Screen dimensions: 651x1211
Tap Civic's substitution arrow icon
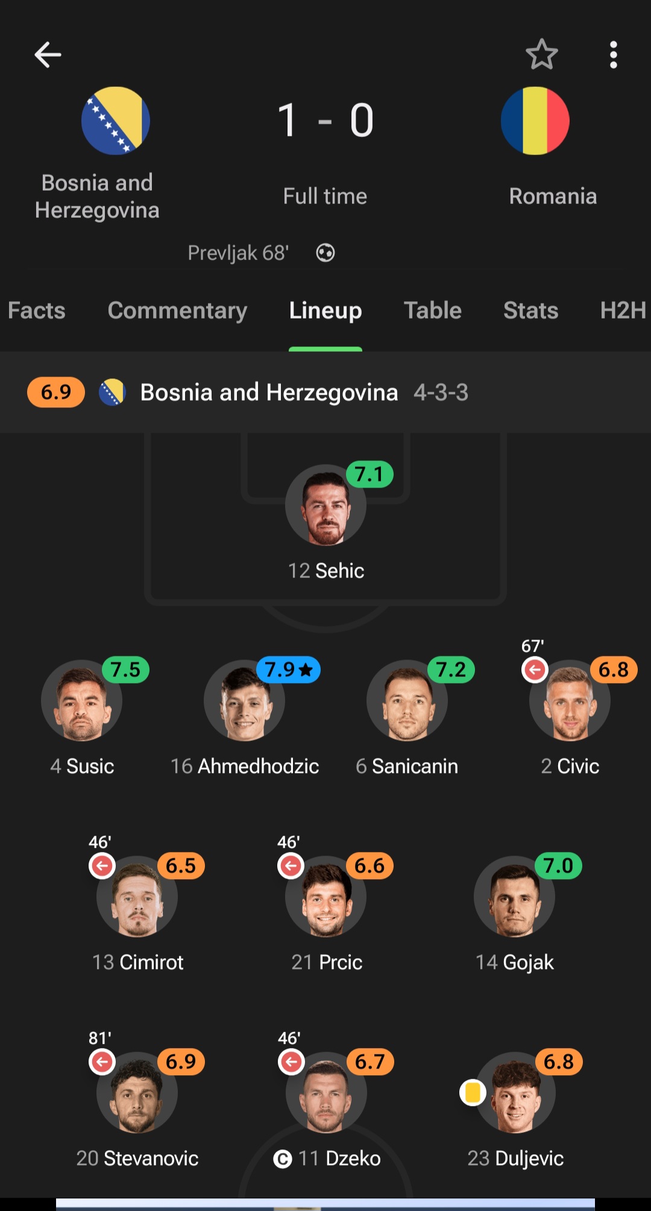[x=535, y=670]
